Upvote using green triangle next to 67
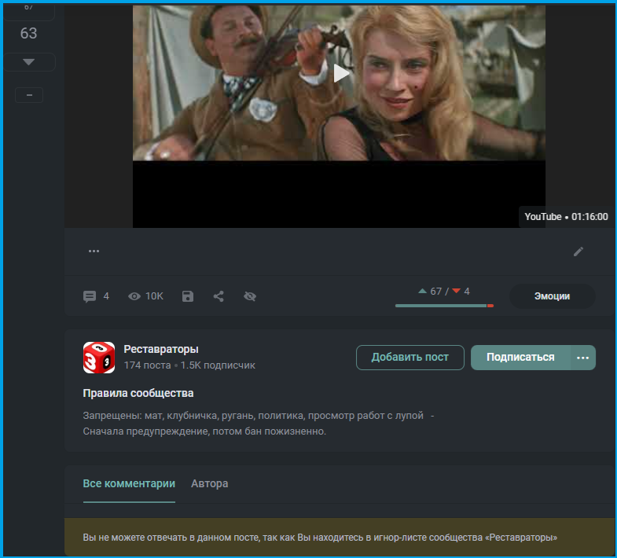This screenshot has width=617, height=558. (422, 292)
